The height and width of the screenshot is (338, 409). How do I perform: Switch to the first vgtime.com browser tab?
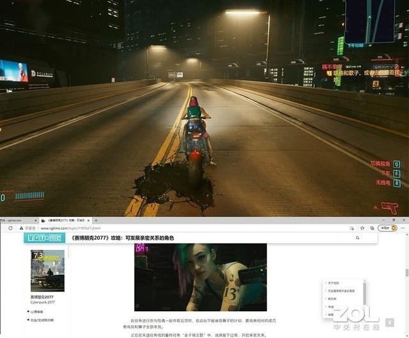point(16,220)
